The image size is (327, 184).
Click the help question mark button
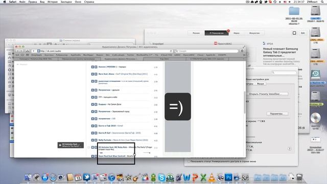click(290, 149)
